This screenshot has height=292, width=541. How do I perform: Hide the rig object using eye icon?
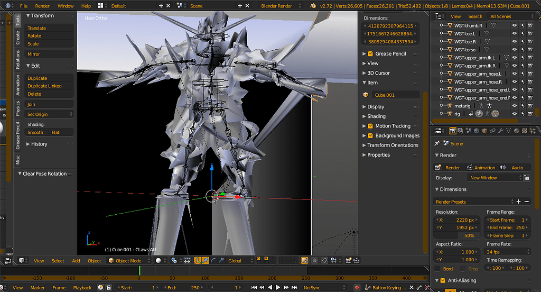pos(514,114)
